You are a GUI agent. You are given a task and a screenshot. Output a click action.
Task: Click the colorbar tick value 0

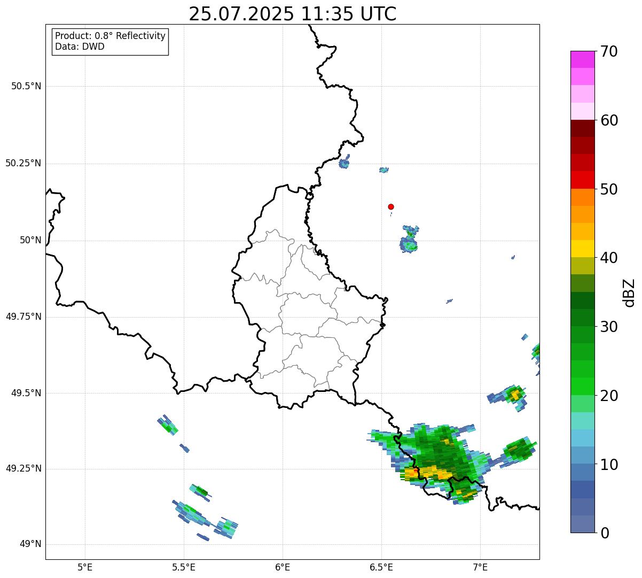[604, 533]
